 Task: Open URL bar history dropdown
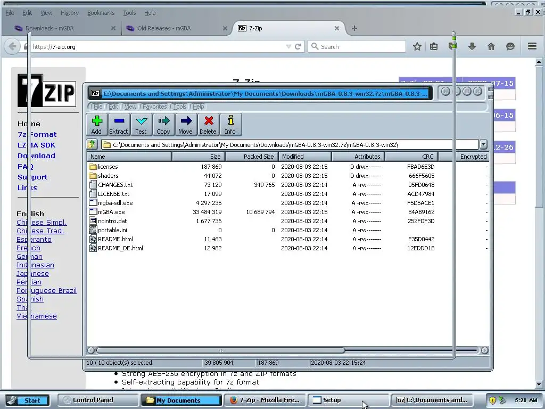(x=288, y=47)
